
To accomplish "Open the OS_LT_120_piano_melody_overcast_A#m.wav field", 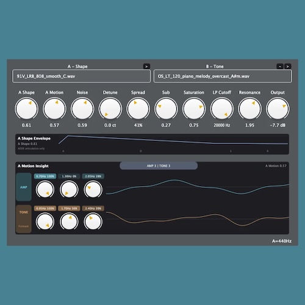I will pyautogui.click(x=223, y=76).
